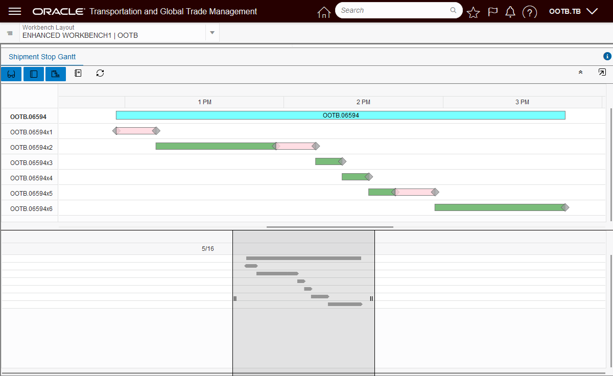Viewport: 613px width, 376px height.
Task: Open the OOTB.TB user menu
Action: [x=573, y=11]
